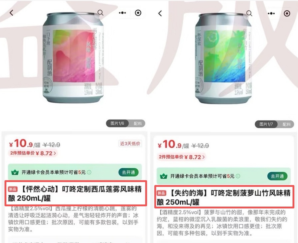Image resolution: width=298 pixels, height=243 pixels.
Task: Open info icon beside 可省5元 on left
Action: coord(89,172)
